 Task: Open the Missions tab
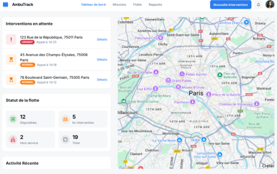119,5
